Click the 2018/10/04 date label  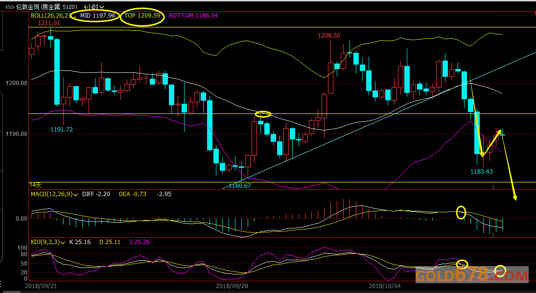click(x=385, y=286)
